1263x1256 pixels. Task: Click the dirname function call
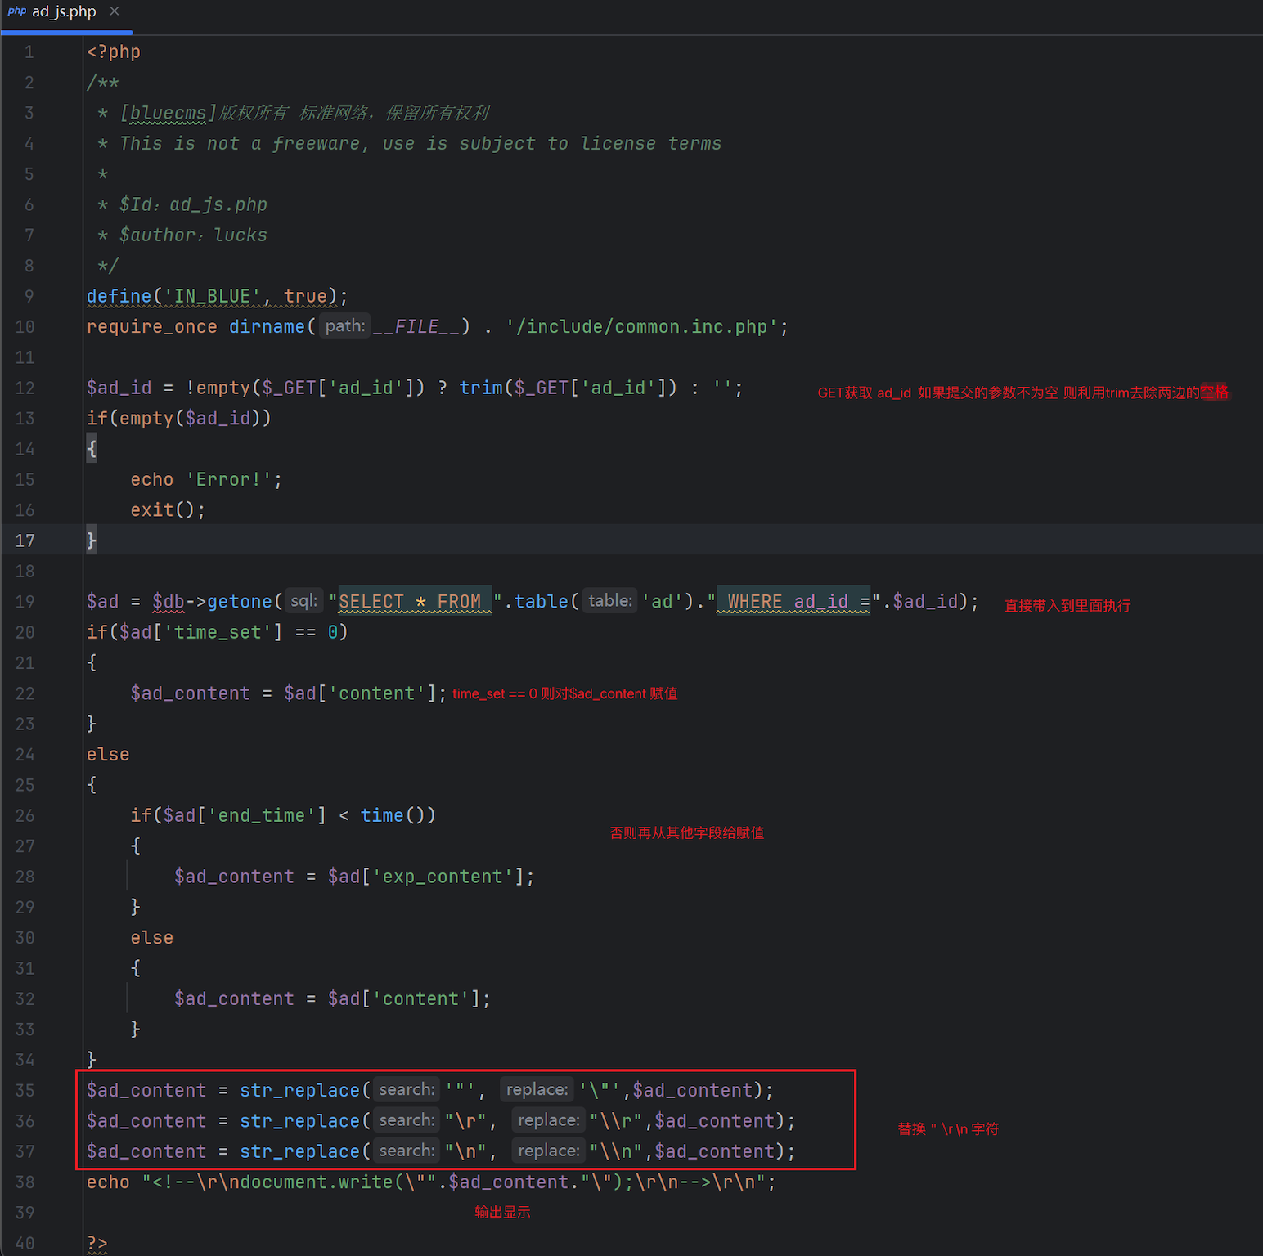pos(267,327)
